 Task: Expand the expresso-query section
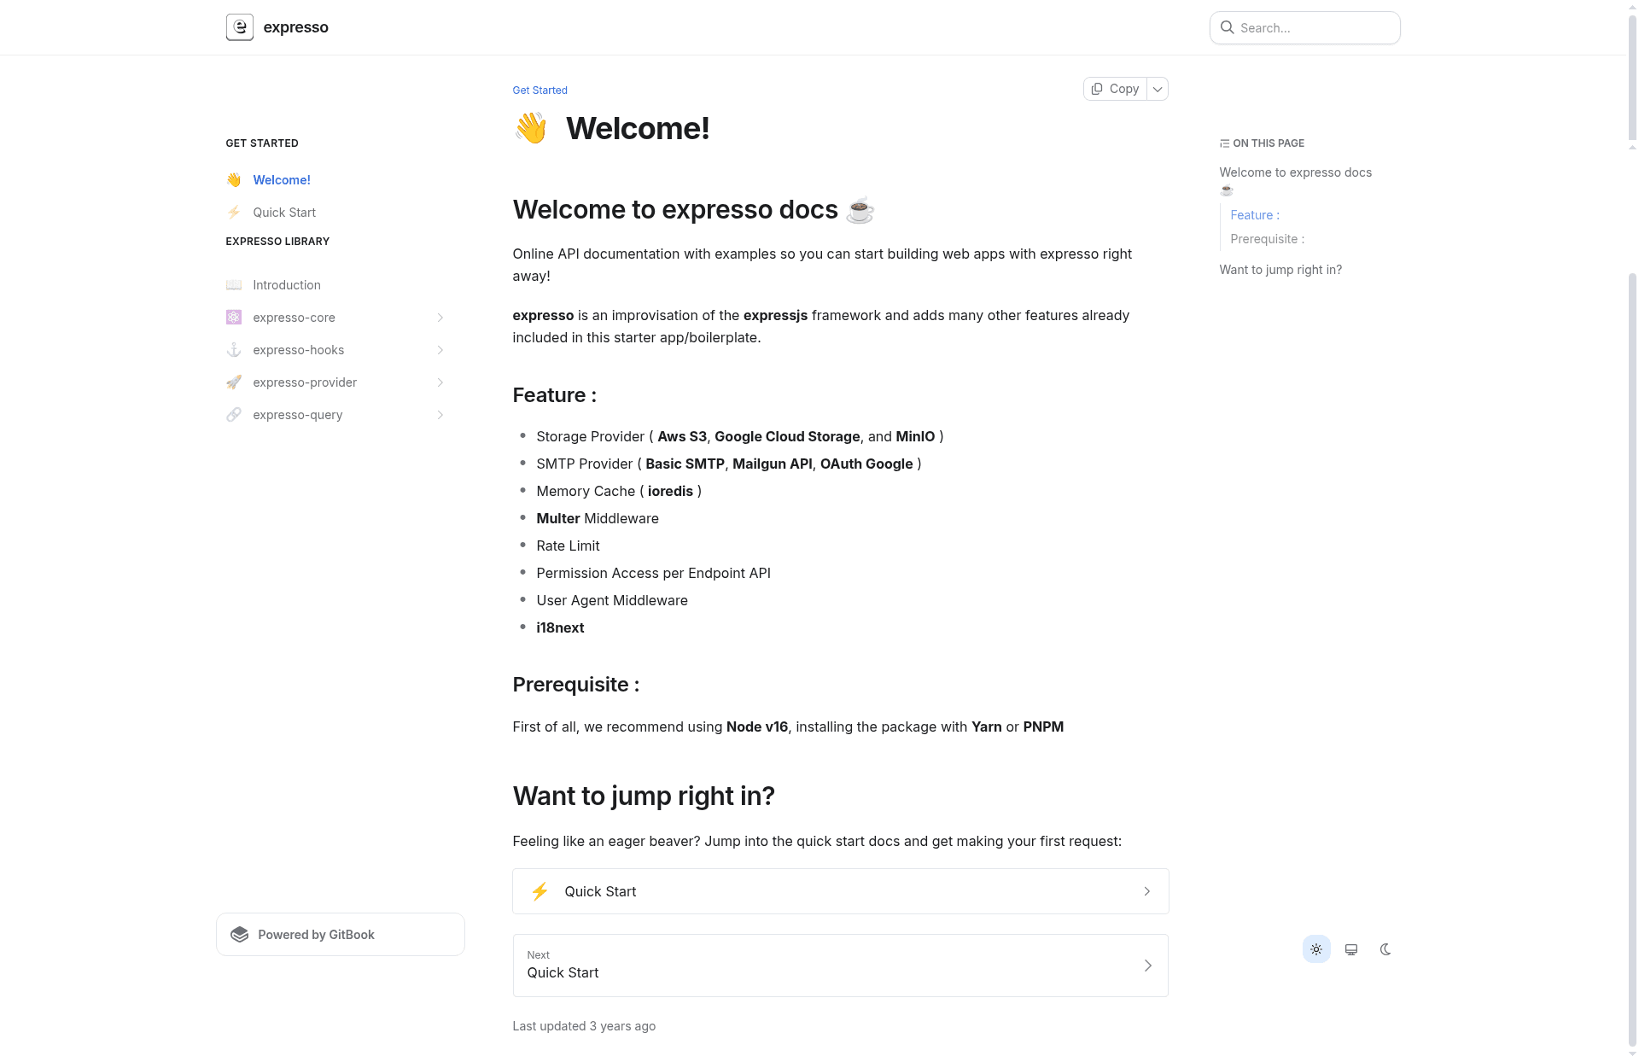(440, 415)
